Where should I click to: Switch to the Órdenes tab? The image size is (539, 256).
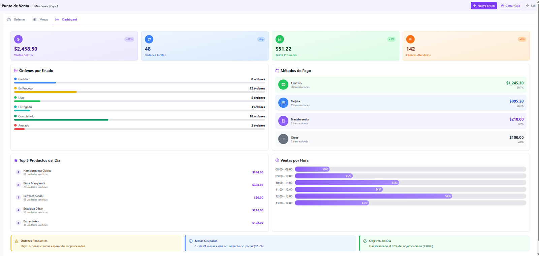pyautogui.click(x=16, y=20)
